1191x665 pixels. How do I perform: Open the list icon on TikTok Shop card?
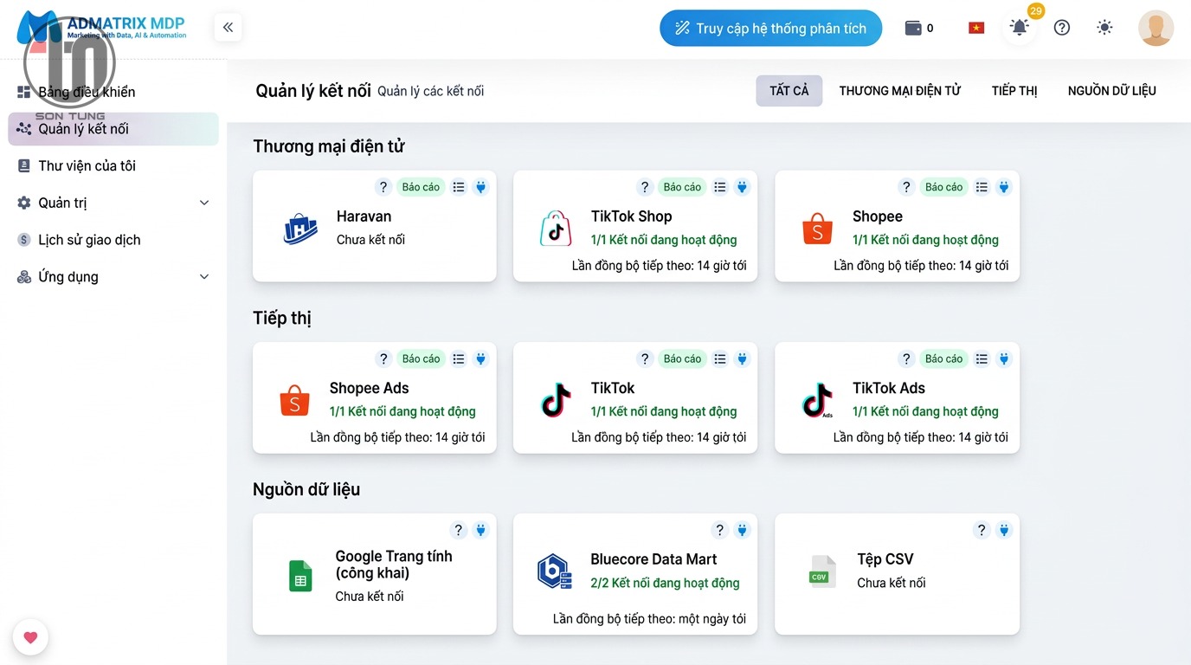click(x=720, y=187)
